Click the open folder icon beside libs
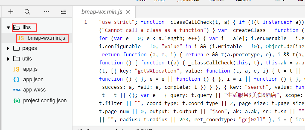The image size is (305, 130). pyautogui.click(x=17, y=28)
